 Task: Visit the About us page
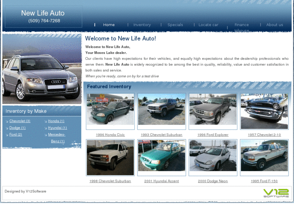[x=275, y=25]
